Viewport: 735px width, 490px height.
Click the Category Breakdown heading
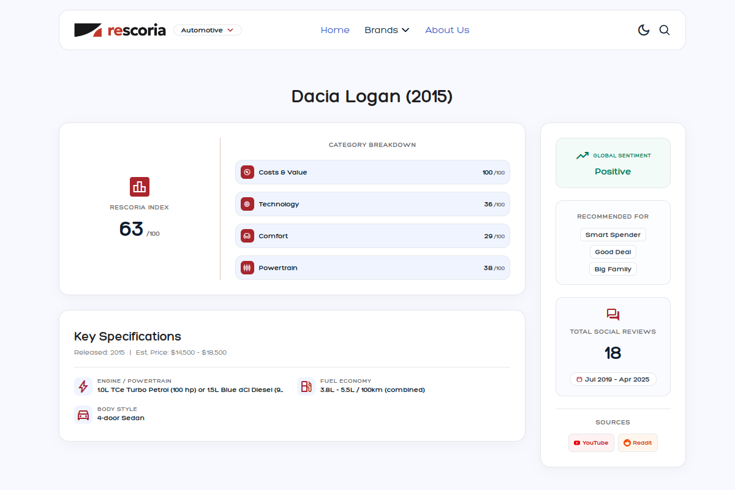(x=372, y=145)
